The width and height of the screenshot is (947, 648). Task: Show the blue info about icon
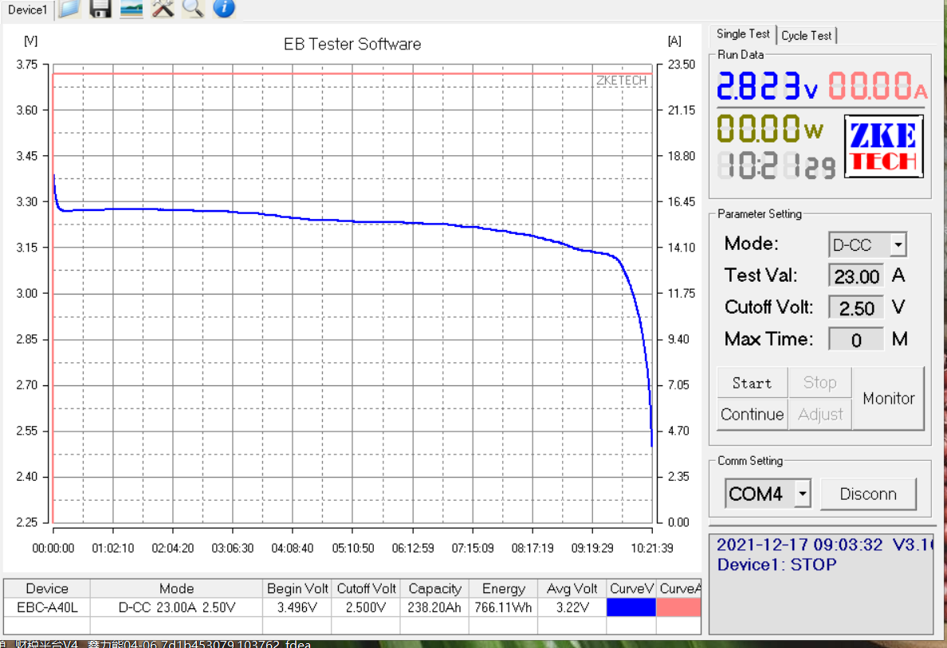(x=224, y=9)
